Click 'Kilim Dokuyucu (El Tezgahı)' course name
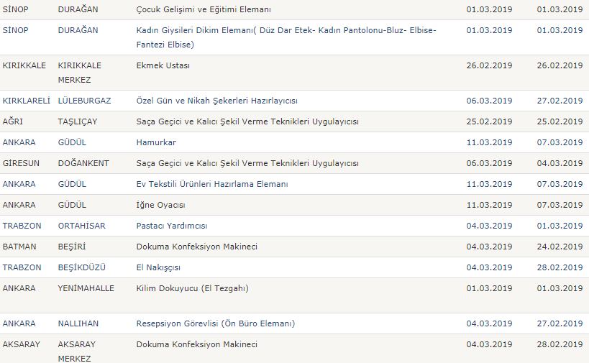Viewport: 589px width, 363px height. [192, 288]
